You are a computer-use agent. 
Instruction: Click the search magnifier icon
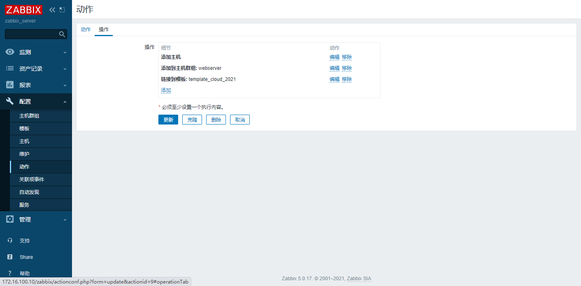click(x=62, y=35)
